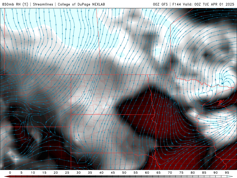The height and width of the screenshot is (178, 237).
Task: Click the pale right arrow end of the color bar
Action: pos(230,177)
